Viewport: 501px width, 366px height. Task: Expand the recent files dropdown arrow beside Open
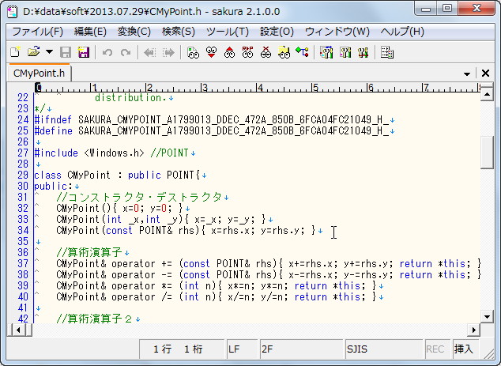pos(49,52)
